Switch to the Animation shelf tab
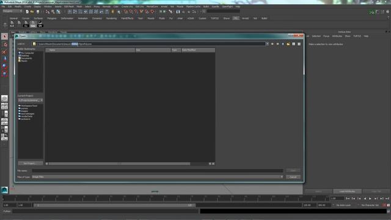This screenshot has width=391, height=220. 83,18
